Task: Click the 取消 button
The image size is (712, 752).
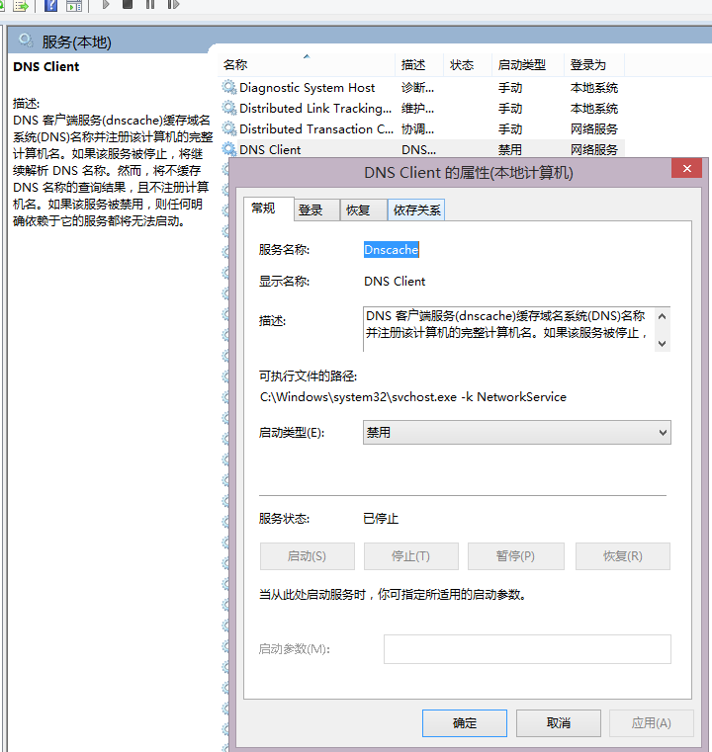Action: click(x=559, y=723)
